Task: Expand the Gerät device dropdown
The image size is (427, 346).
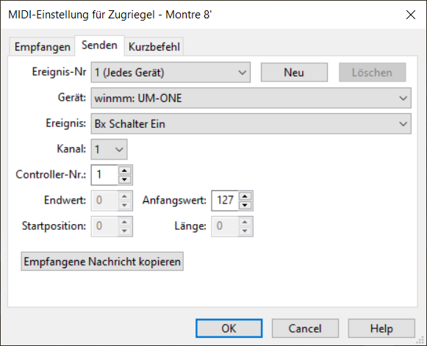Action: tap(251, 98)
